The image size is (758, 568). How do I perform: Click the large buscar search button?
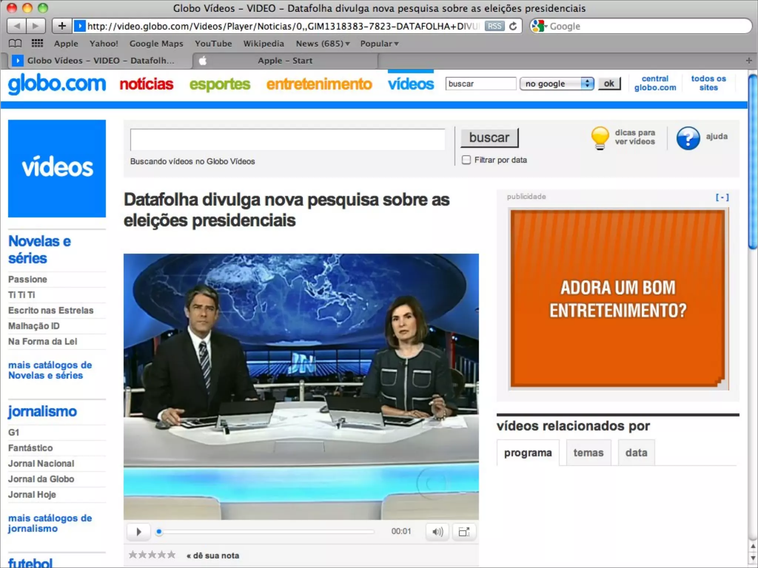click(x=489, y=138)
